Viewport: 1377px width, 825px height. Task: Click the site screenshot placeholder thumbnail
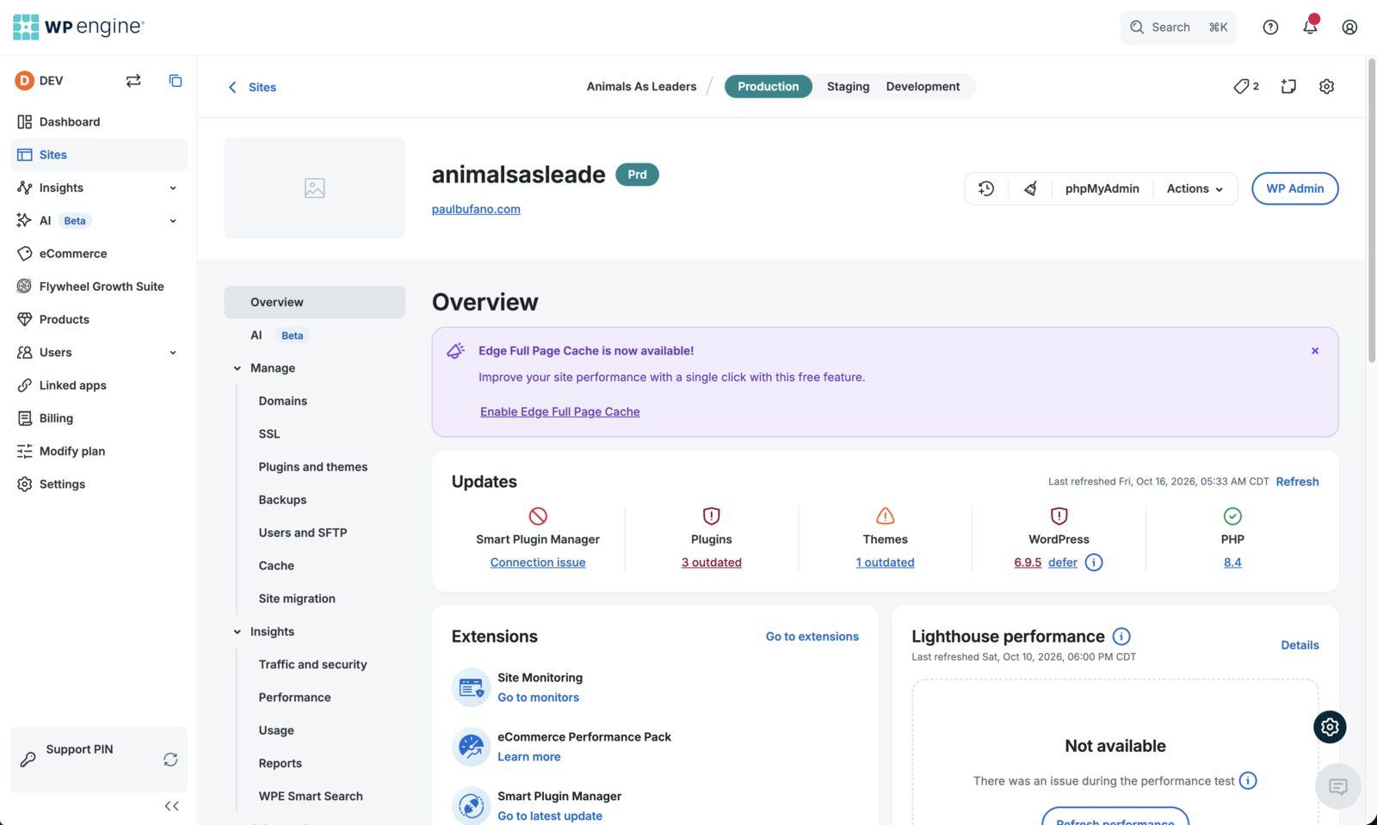coord(314,188)
